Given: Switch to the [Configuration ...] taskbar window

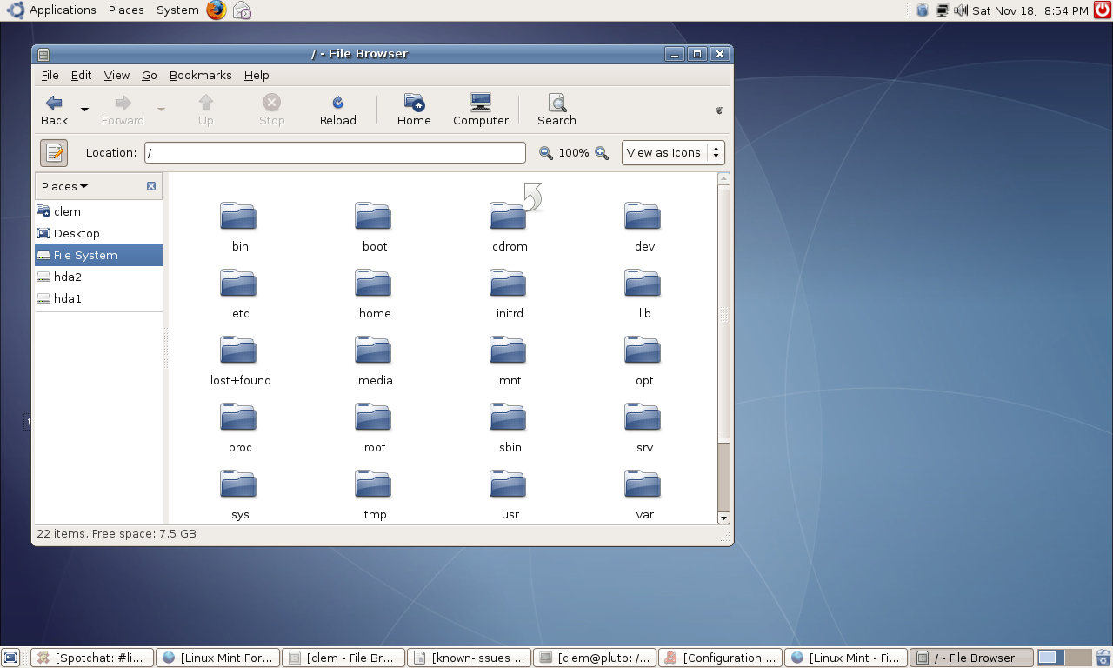Looking at the screenshot, I should (719, 657).
